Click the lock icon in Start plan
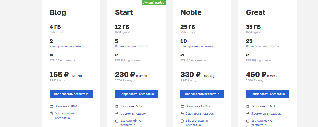The height and width of the screenshot is (127, 318). (117, 121)
